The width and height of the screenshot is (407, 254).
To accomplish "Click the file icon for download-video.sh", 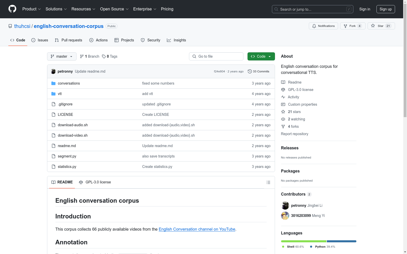I will (53, 135).
